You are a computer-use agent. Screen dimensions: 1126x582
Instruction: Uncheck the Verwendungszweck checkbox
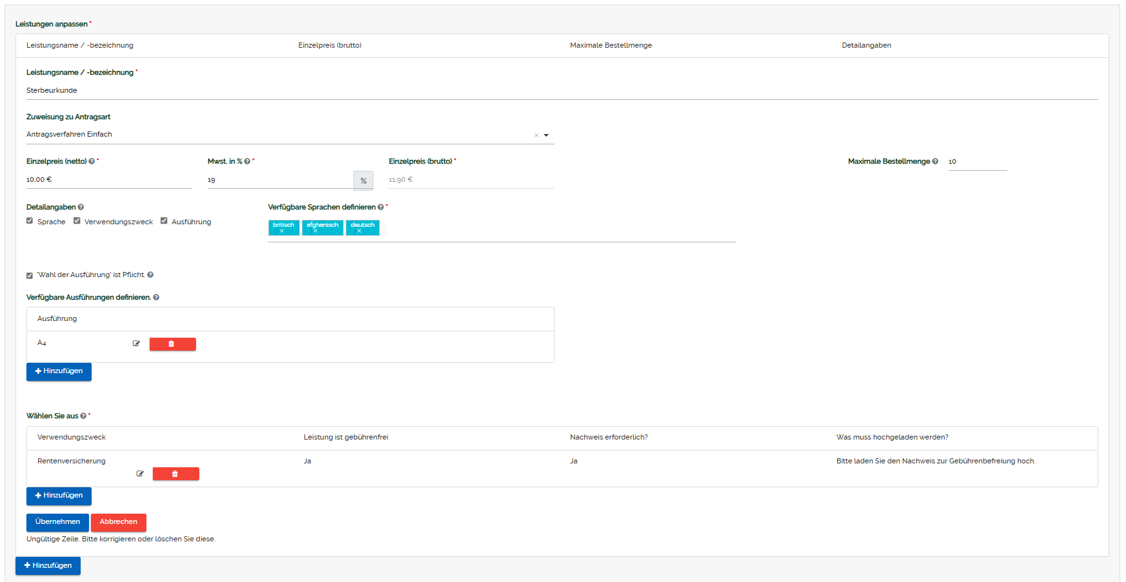77,221
